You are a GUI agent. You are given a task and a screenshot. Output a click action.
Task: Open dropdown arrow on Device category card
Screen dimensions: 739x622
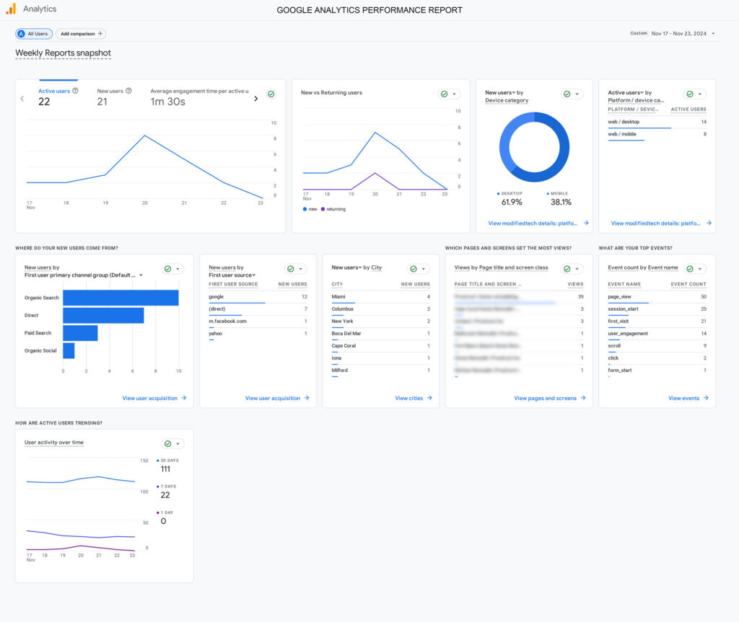[577, 94]
